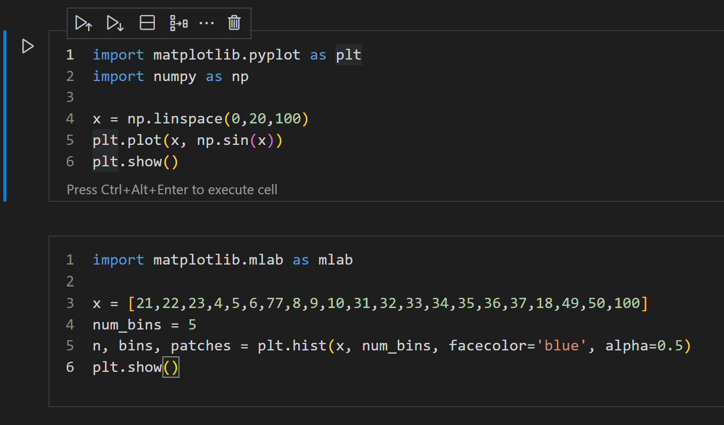Collapse first cell via blue focus bar
724x425 pixels.
coord(5,115)
